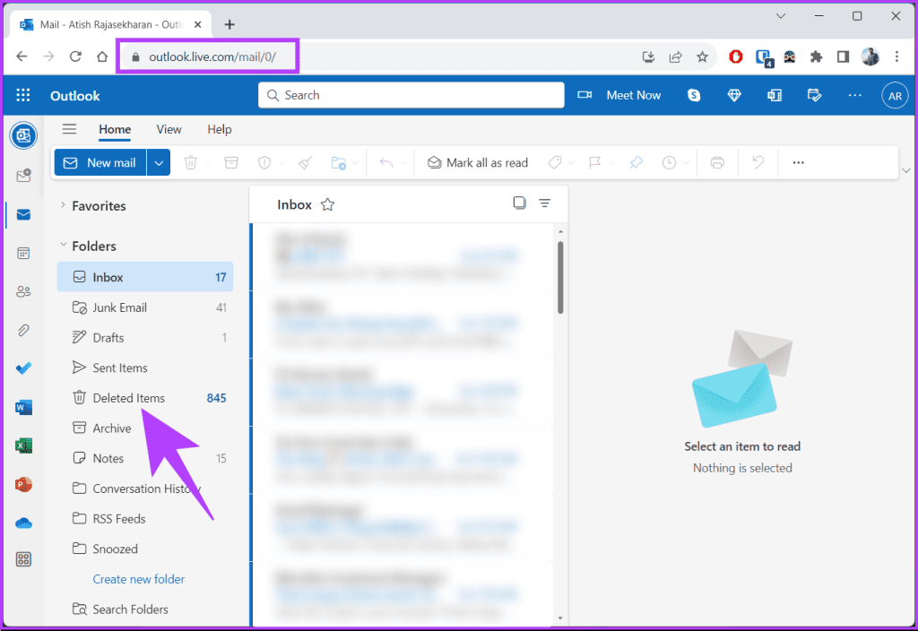This screenshot has height=631, width=918.
Task: Open the New mail split-button dropdown
Action: (x=158, y=162)
